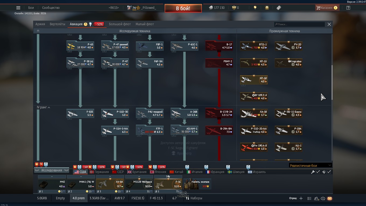
Task: Open the Магазин shop
Action: point(327,8)
